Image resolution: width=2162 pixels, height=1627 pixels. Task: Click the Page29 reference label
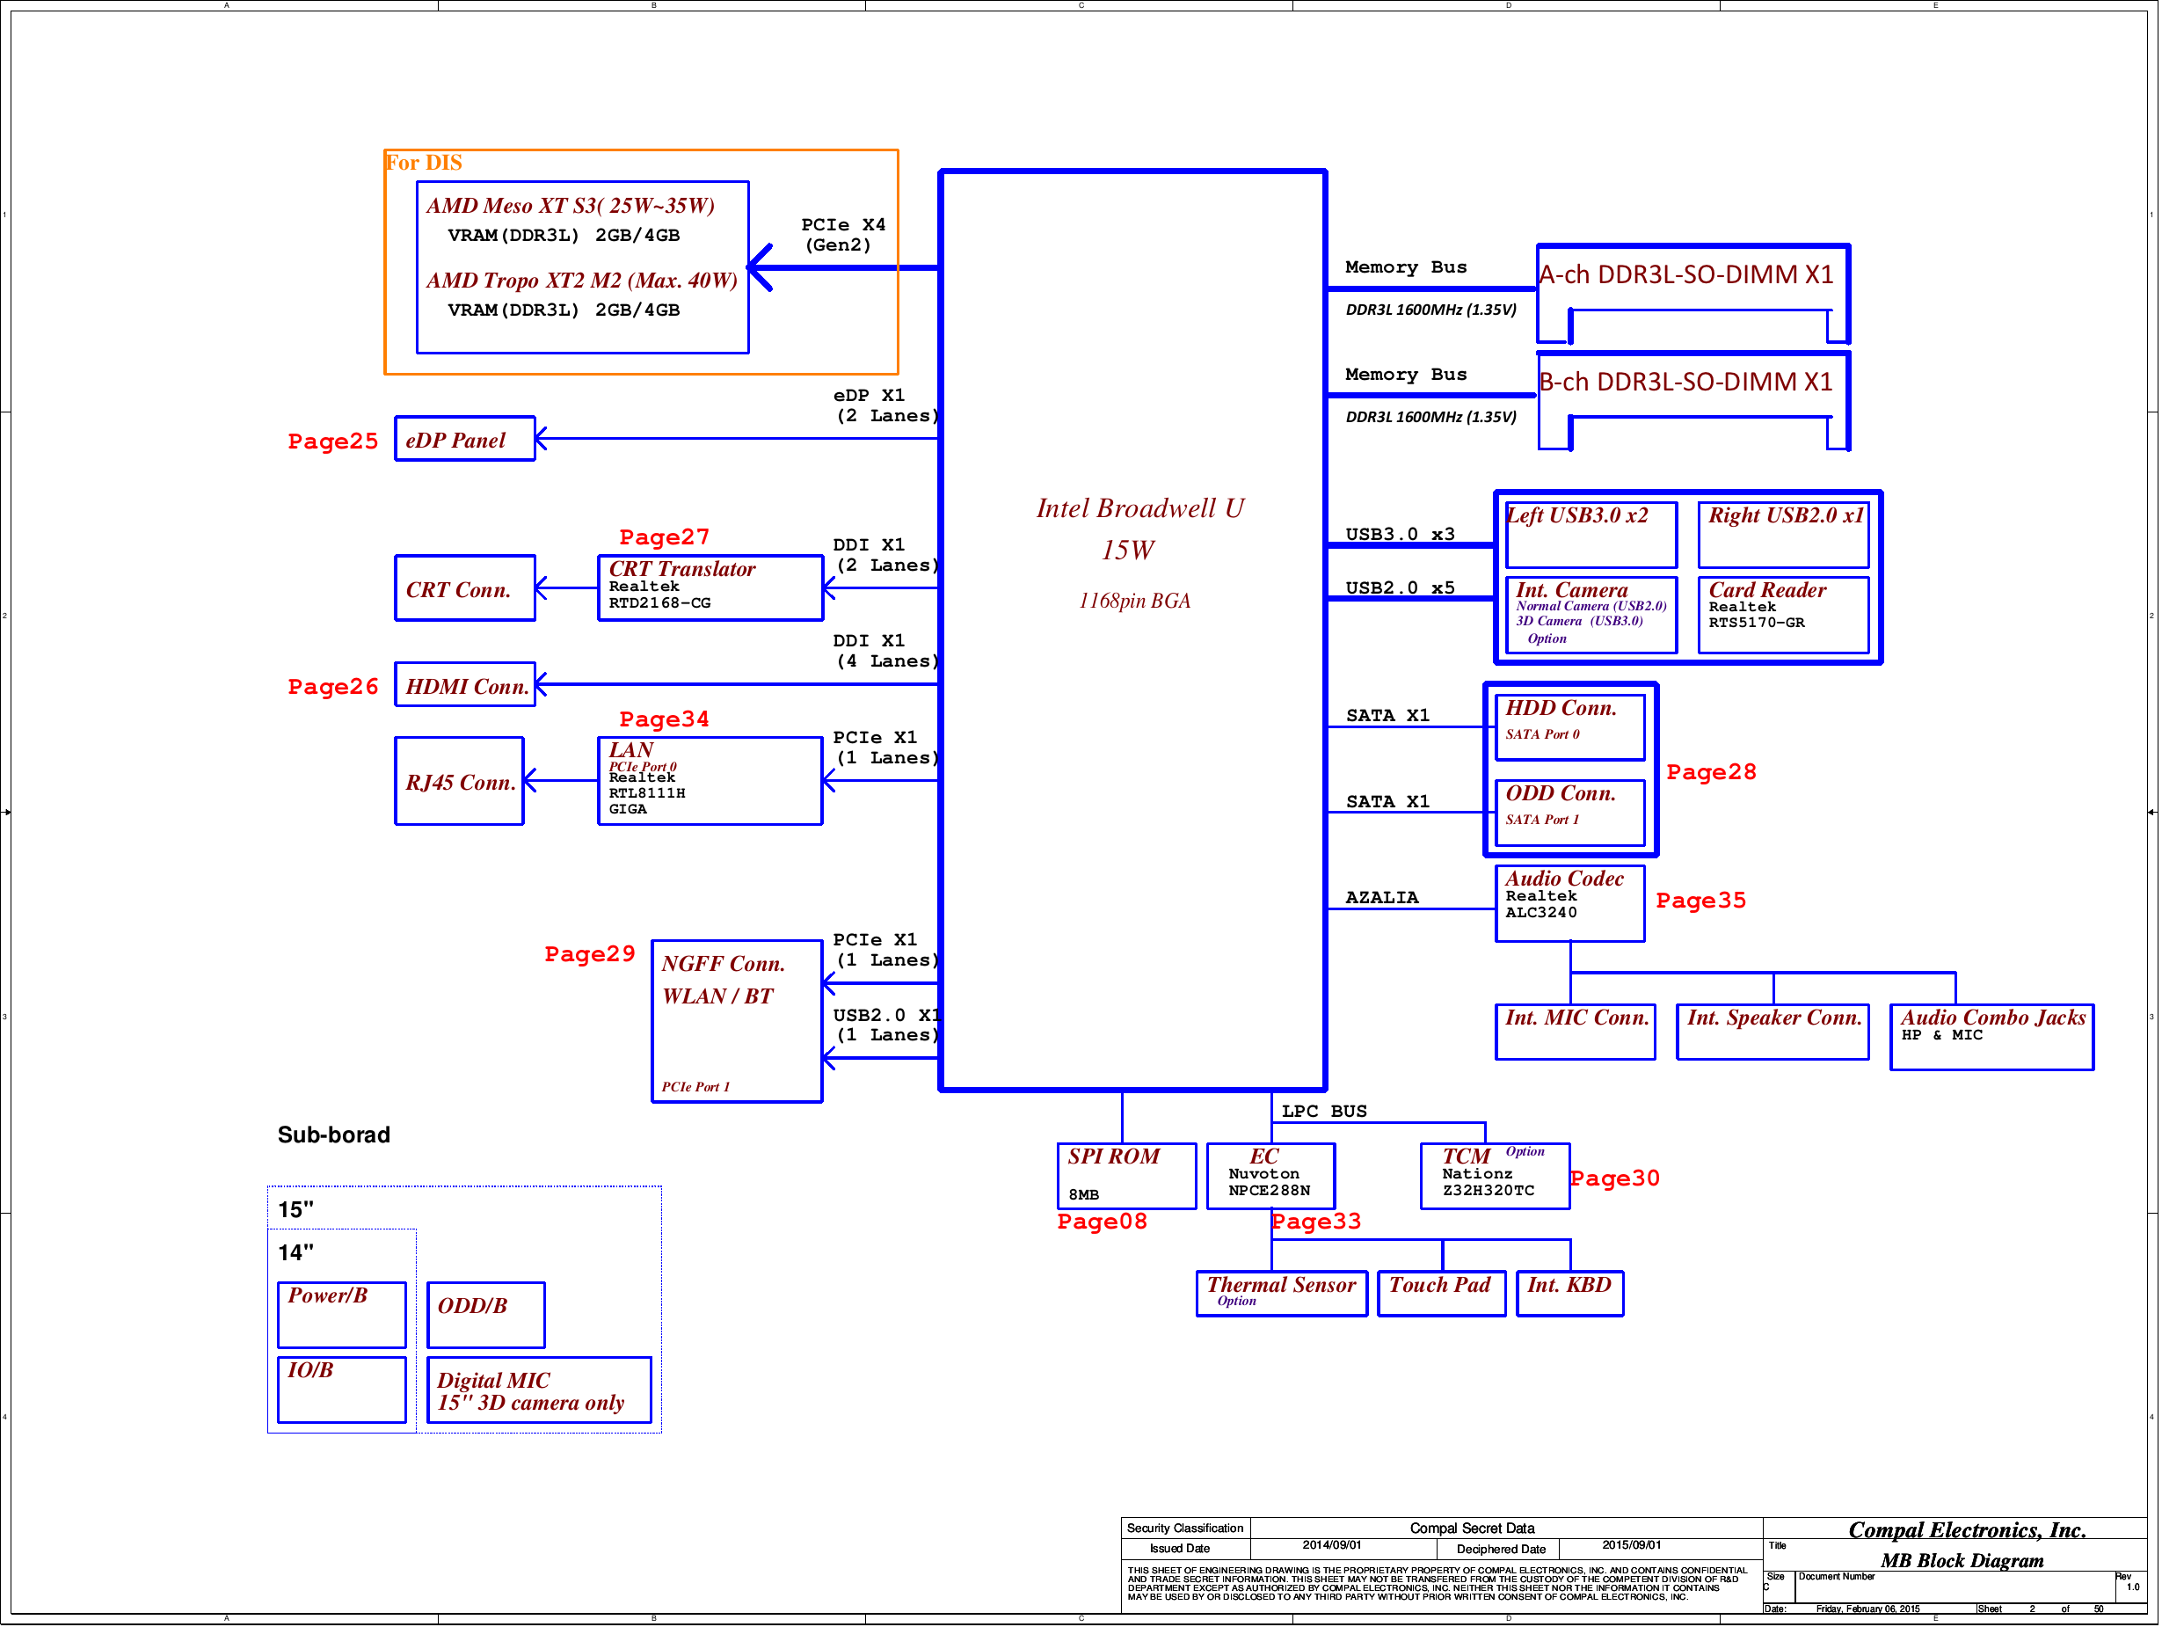point(590,954)
